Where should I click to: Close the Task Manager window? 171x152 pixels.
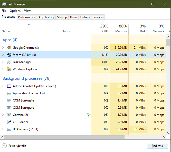[165, 4]
